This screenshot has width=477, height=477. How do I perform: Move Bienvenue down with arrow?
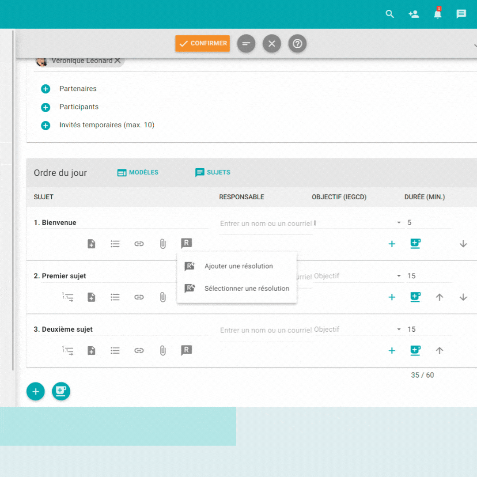pyautogui.click(x=463, y=244)
